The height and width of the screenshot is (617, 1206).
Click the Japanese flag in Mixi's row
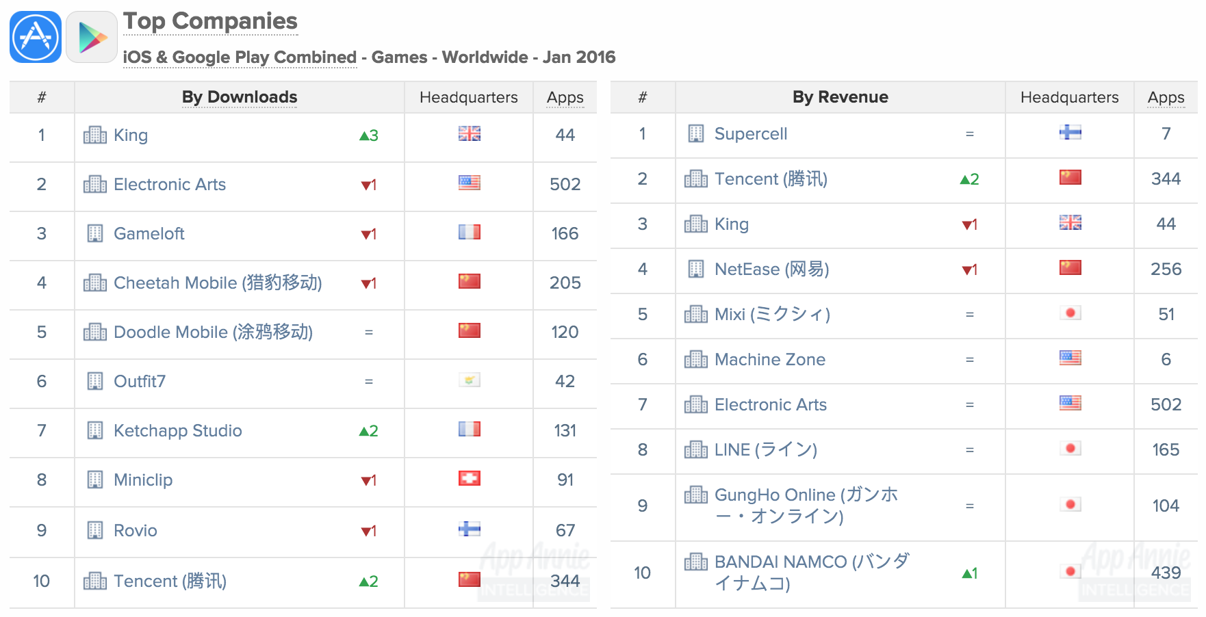[1070, 313]
